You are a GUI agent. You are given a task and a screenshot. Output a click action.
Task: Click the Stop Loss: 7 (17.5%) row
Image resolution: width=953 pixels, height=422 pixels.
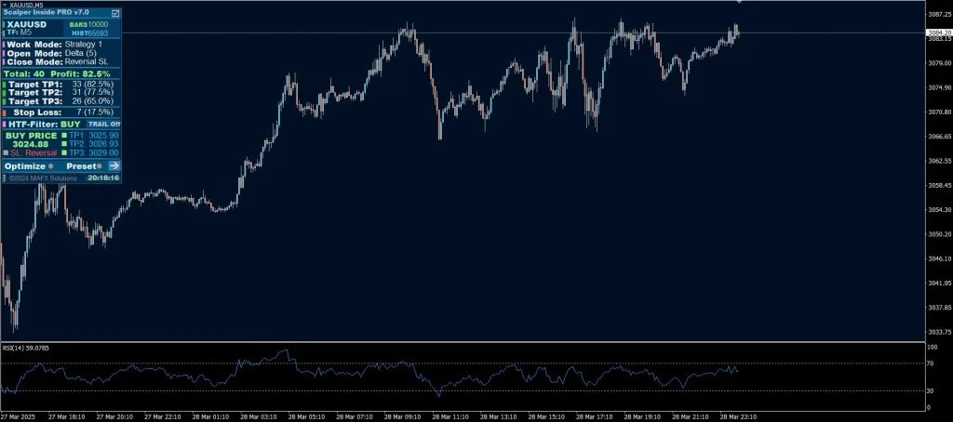pos(61,112)
